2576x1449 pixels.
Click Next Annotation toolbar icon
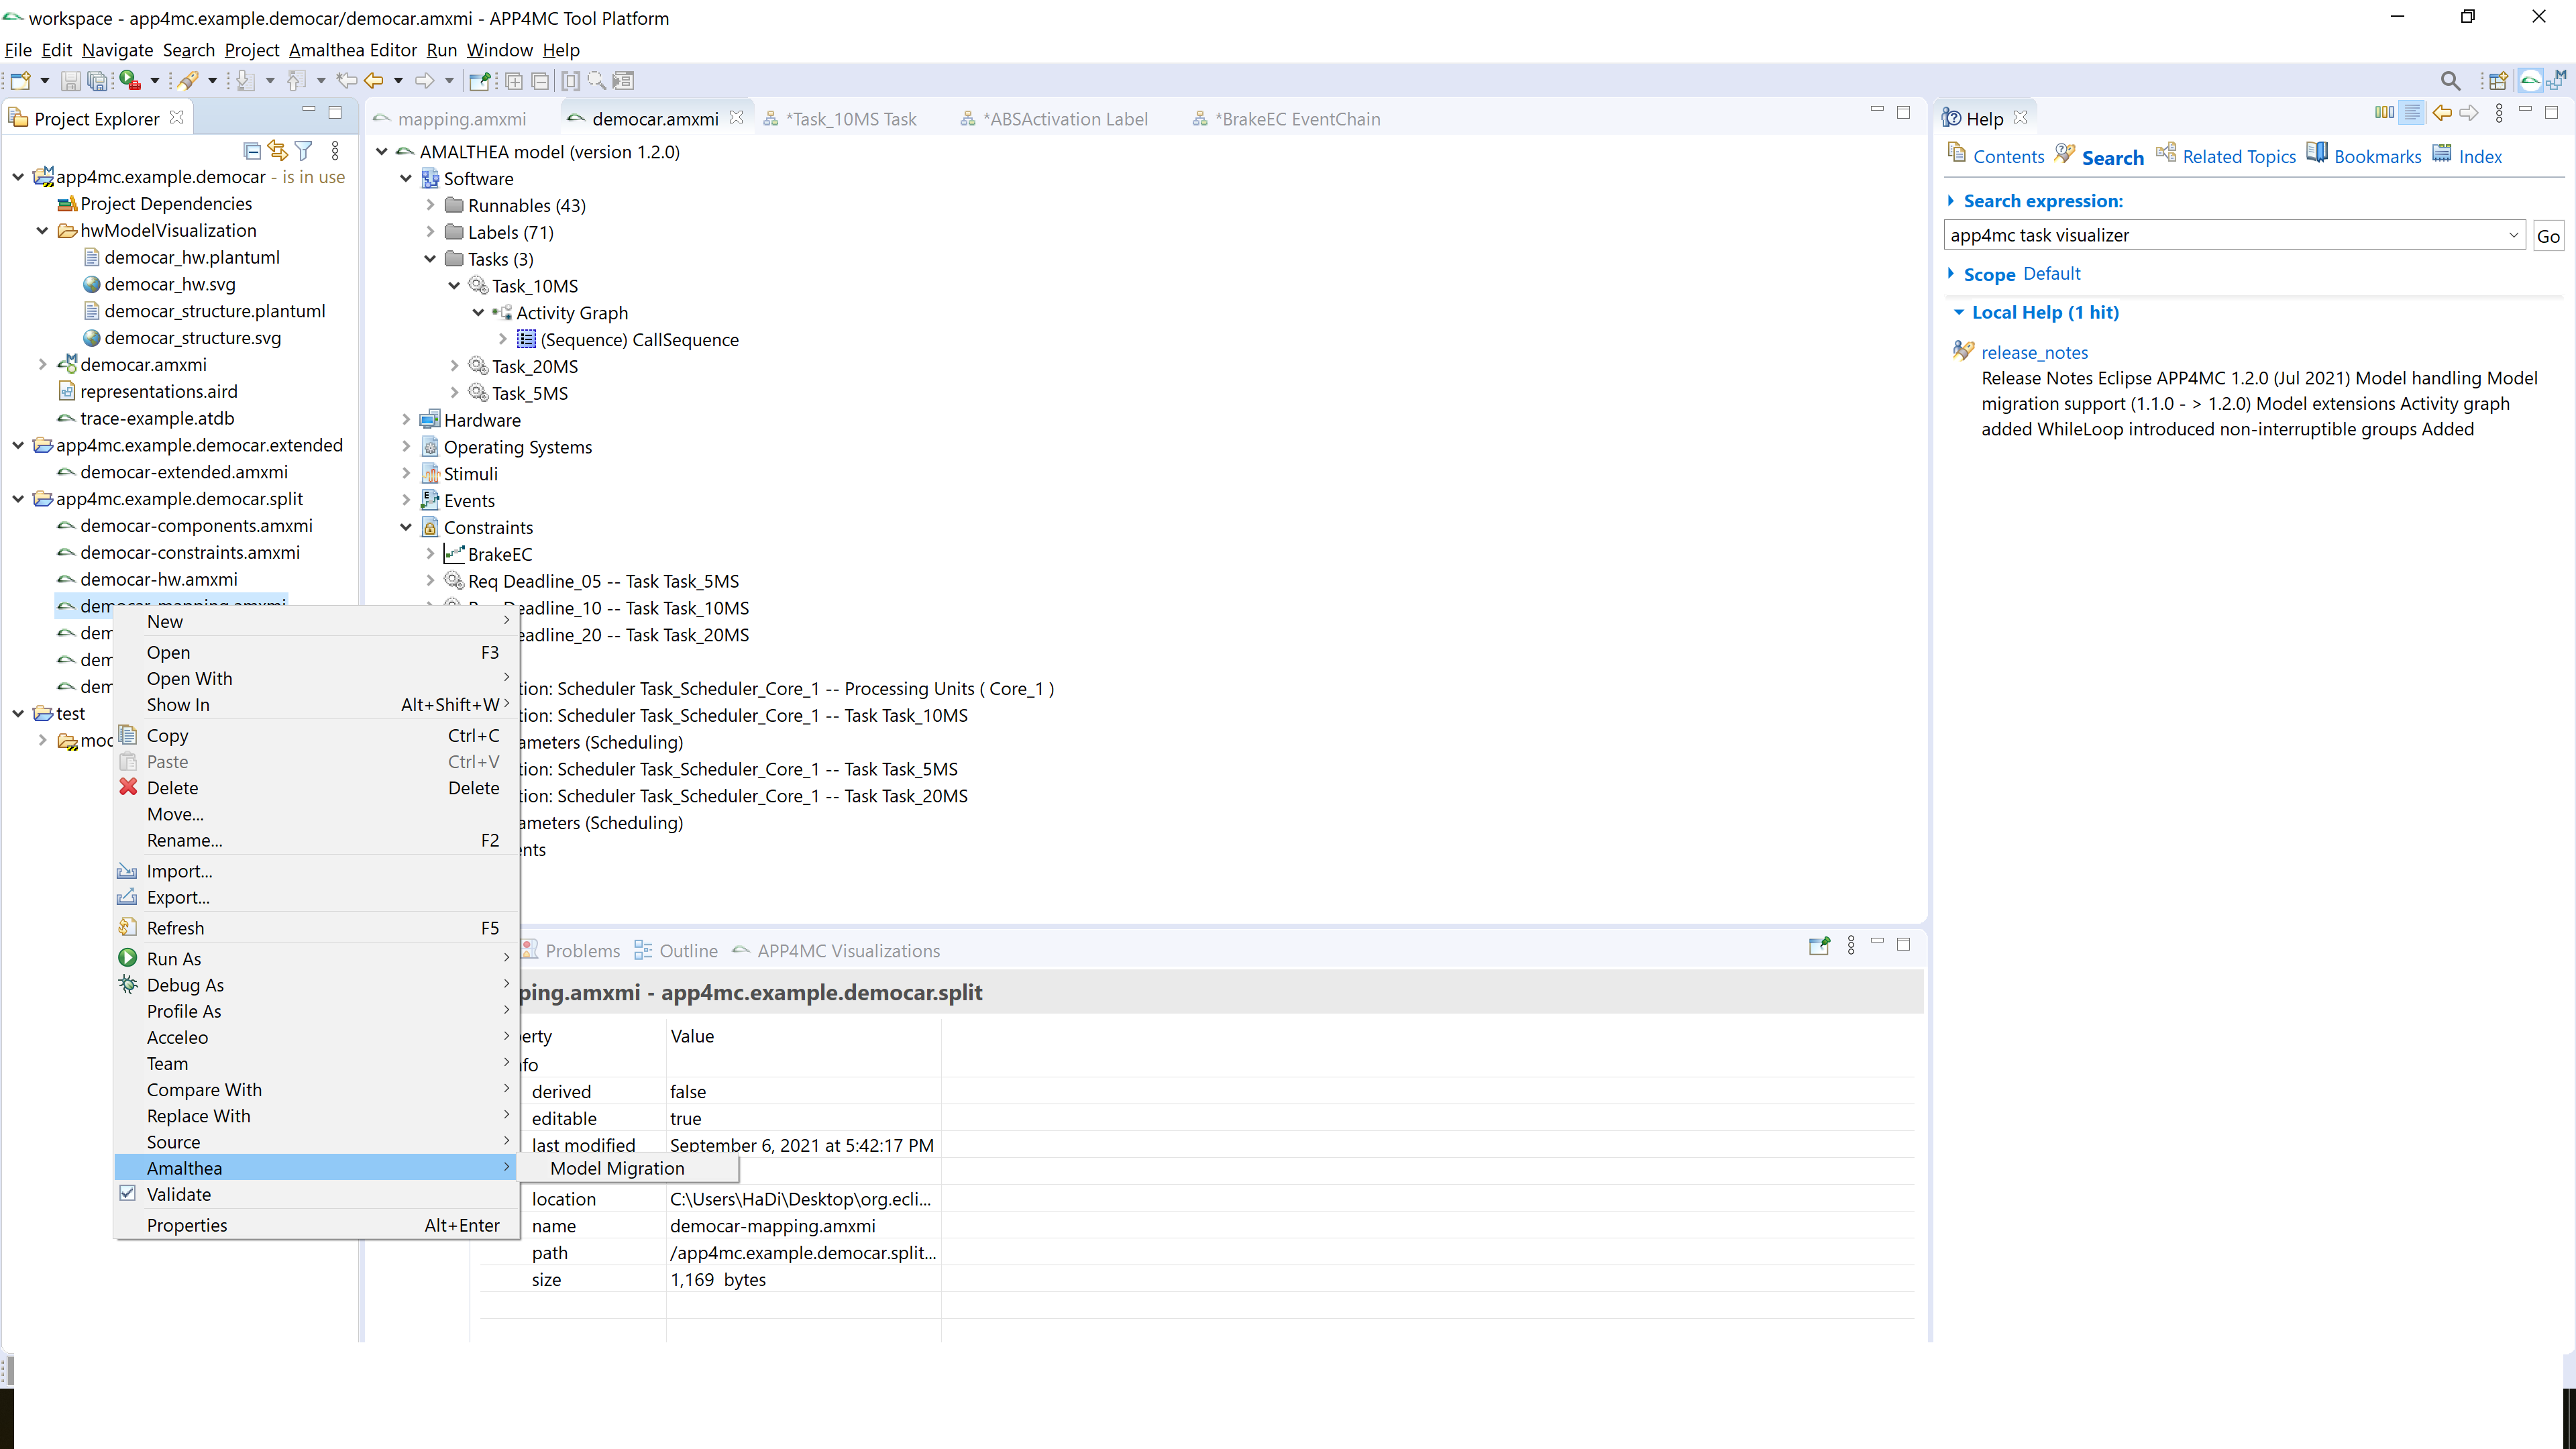245,81
